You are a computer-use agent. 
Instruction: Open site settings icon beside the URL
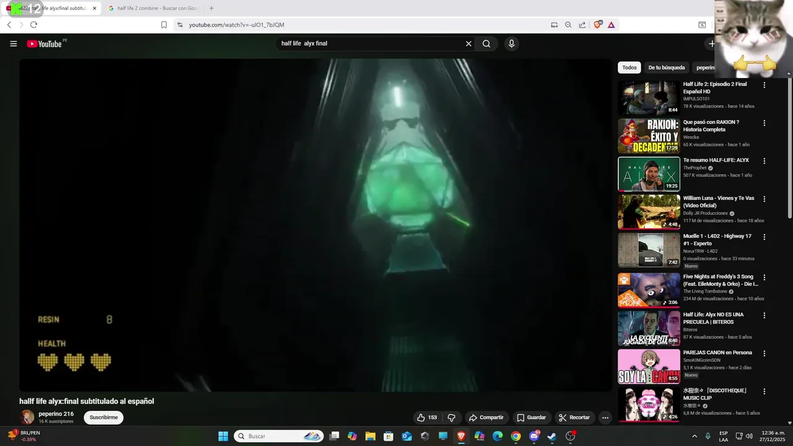click(180, 25)
